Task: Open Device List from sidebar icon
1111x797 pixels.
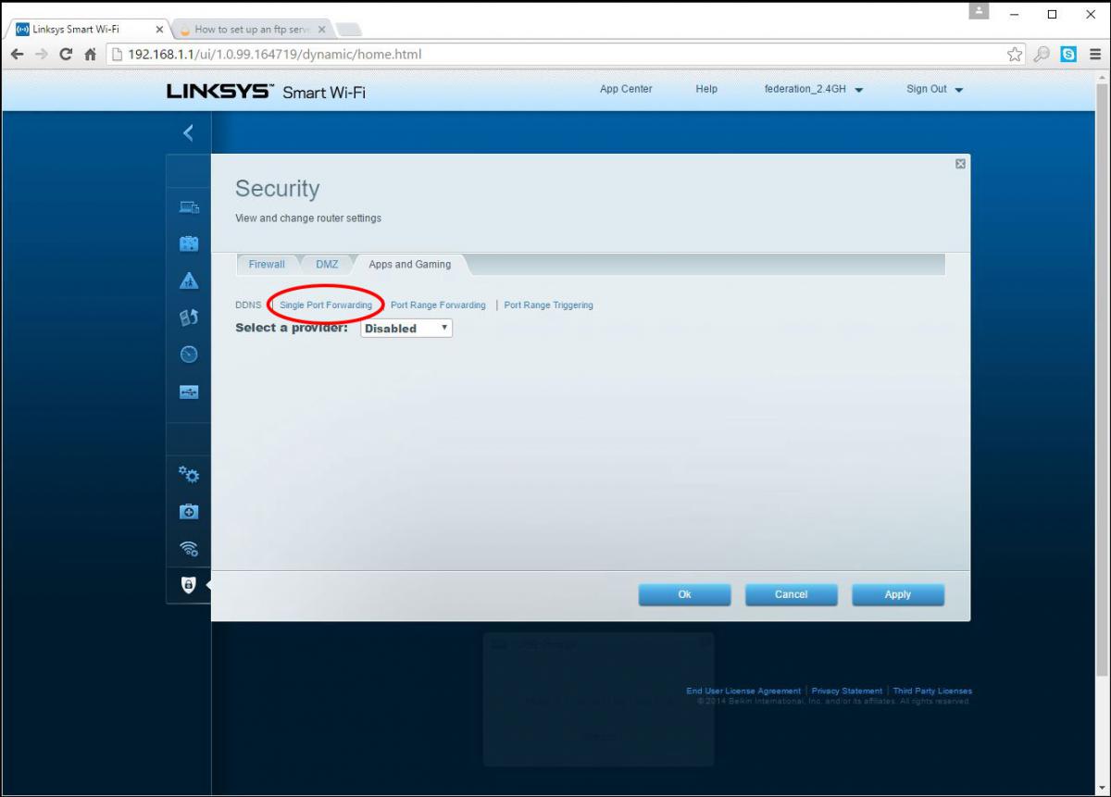Action: coord(189,207)
